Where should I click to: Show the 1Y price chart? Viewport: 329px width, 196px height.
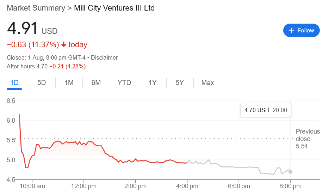tap(152, 83)
